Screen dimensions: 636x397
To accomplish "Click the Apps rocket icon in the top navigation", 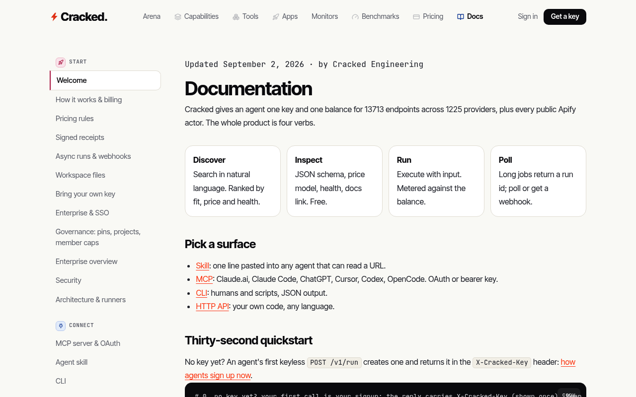I will click(276, 17).
